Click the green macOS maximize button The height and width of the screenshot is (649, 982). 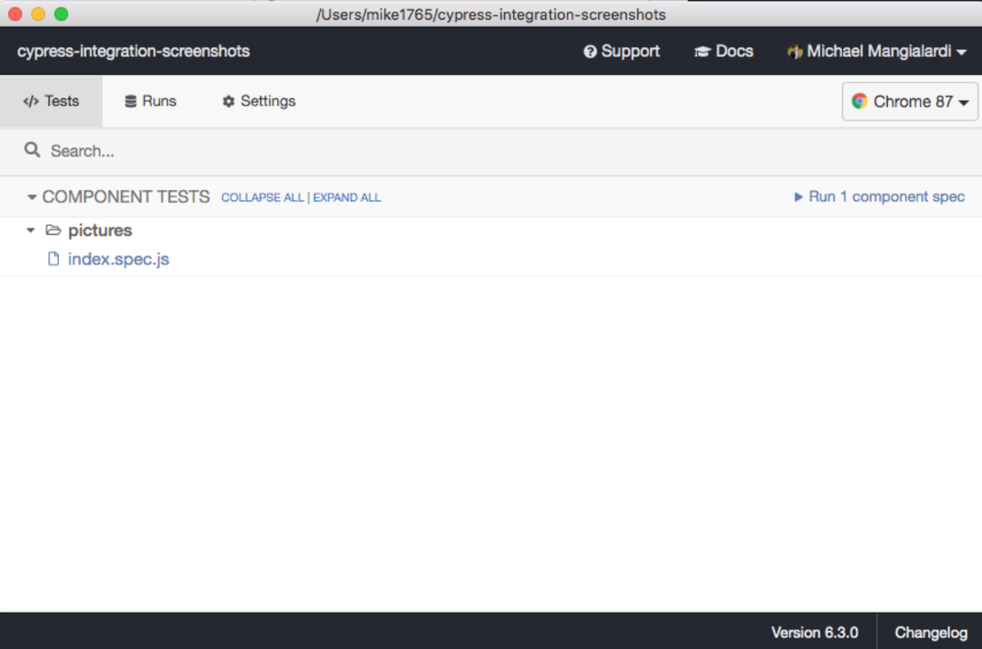[61, 14]
